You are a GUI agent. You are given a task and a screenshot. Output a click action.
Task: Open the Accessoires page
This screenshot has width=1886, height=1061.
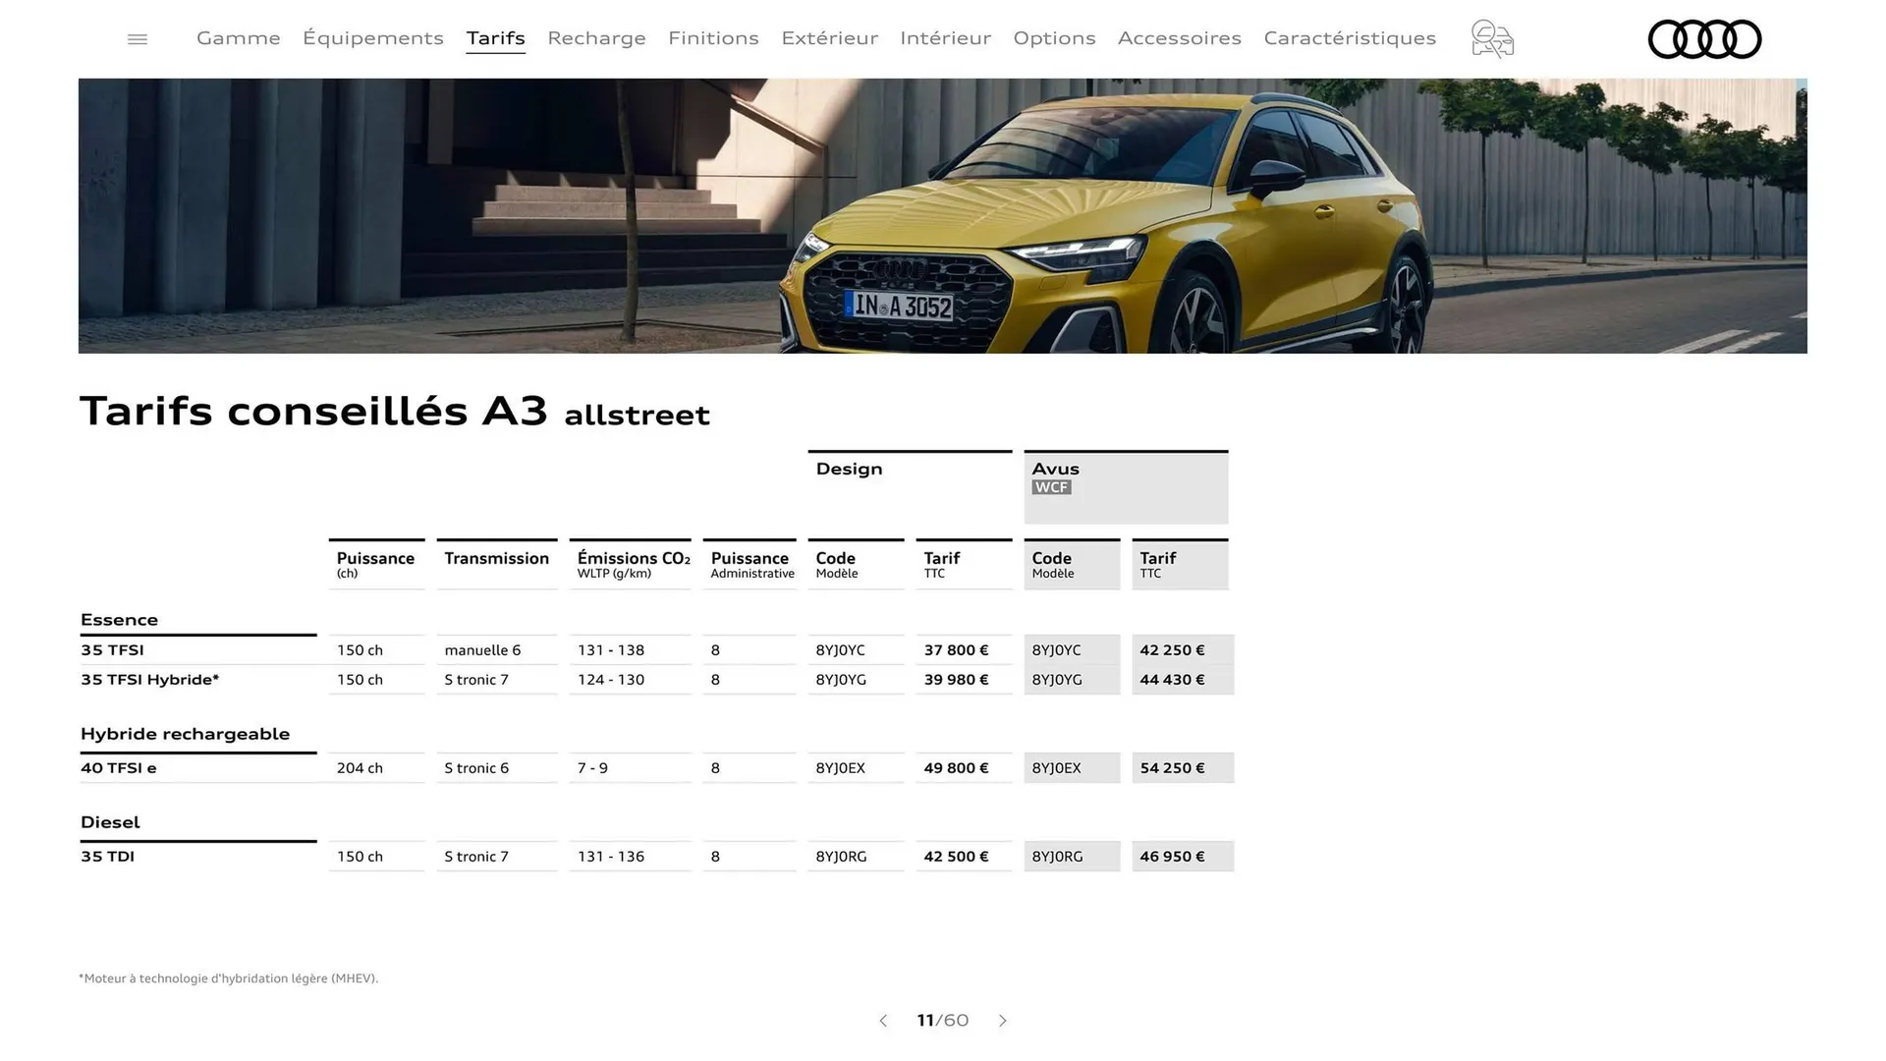1179,37
